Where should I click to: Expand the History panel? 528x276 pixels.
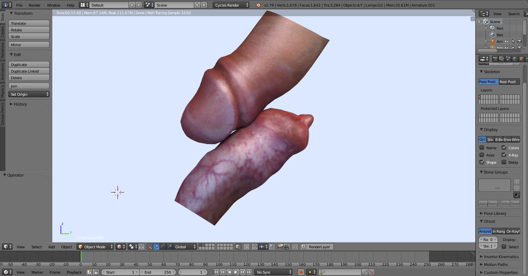pos(20,104)
